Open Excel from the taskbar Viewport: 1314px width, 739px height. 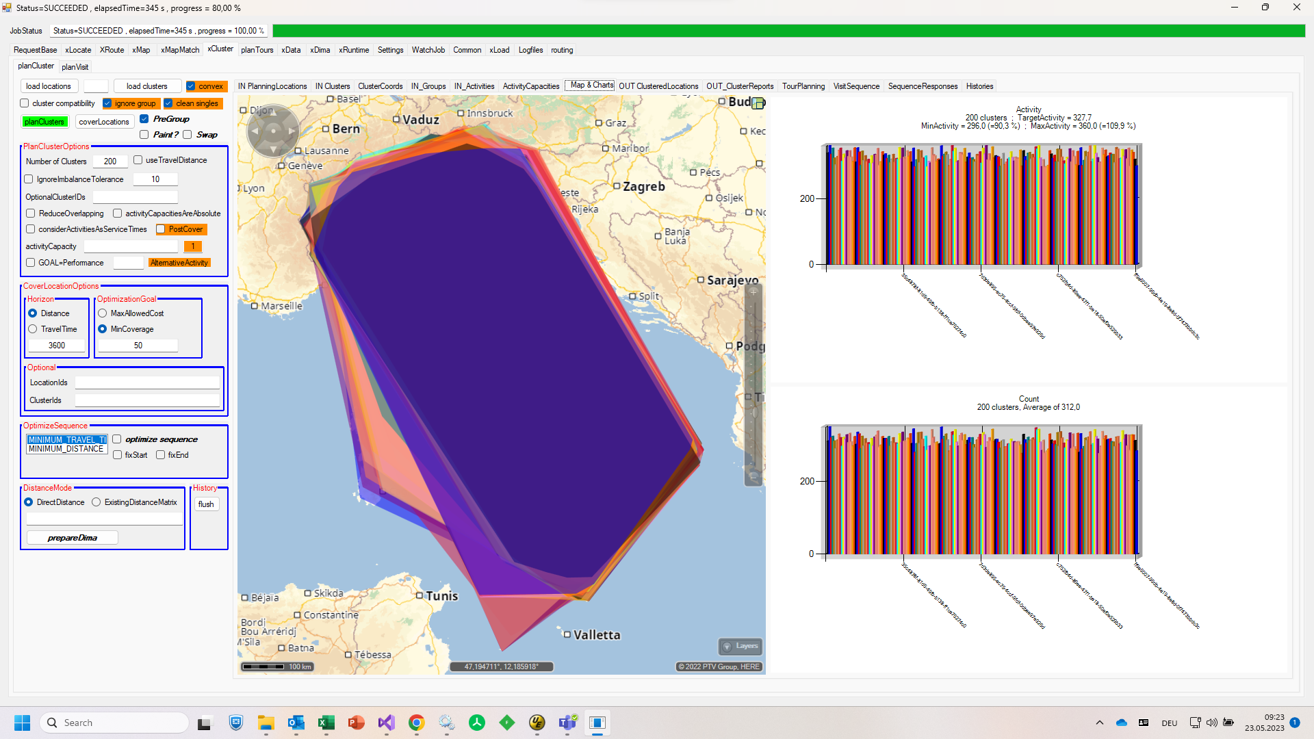[326, 723]
